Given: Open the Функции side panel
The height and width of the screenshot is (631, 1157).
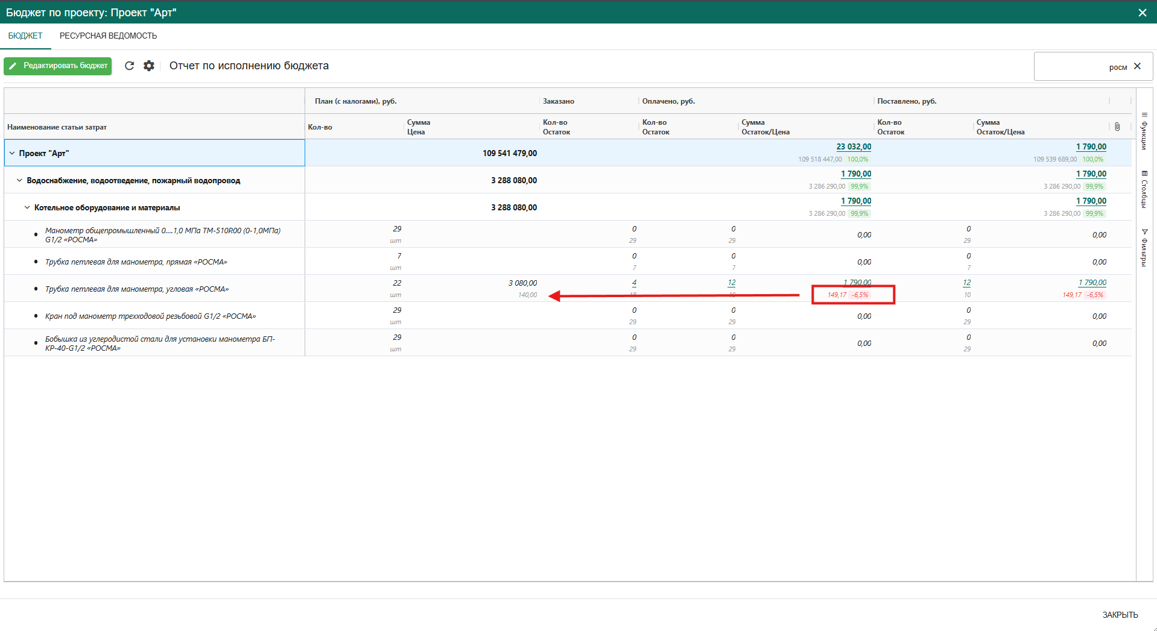Looking at the screenshot, I should [1144, 131].
